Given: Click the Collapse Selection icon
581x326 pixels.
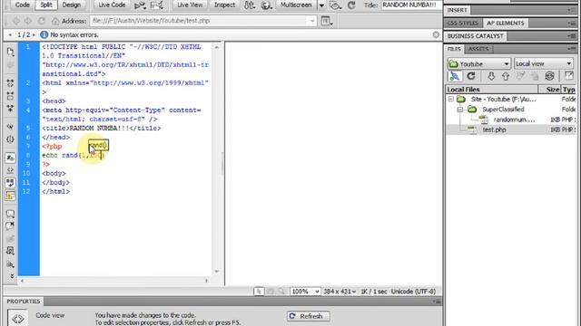Looking at the screenshot, I should [10, 96].
